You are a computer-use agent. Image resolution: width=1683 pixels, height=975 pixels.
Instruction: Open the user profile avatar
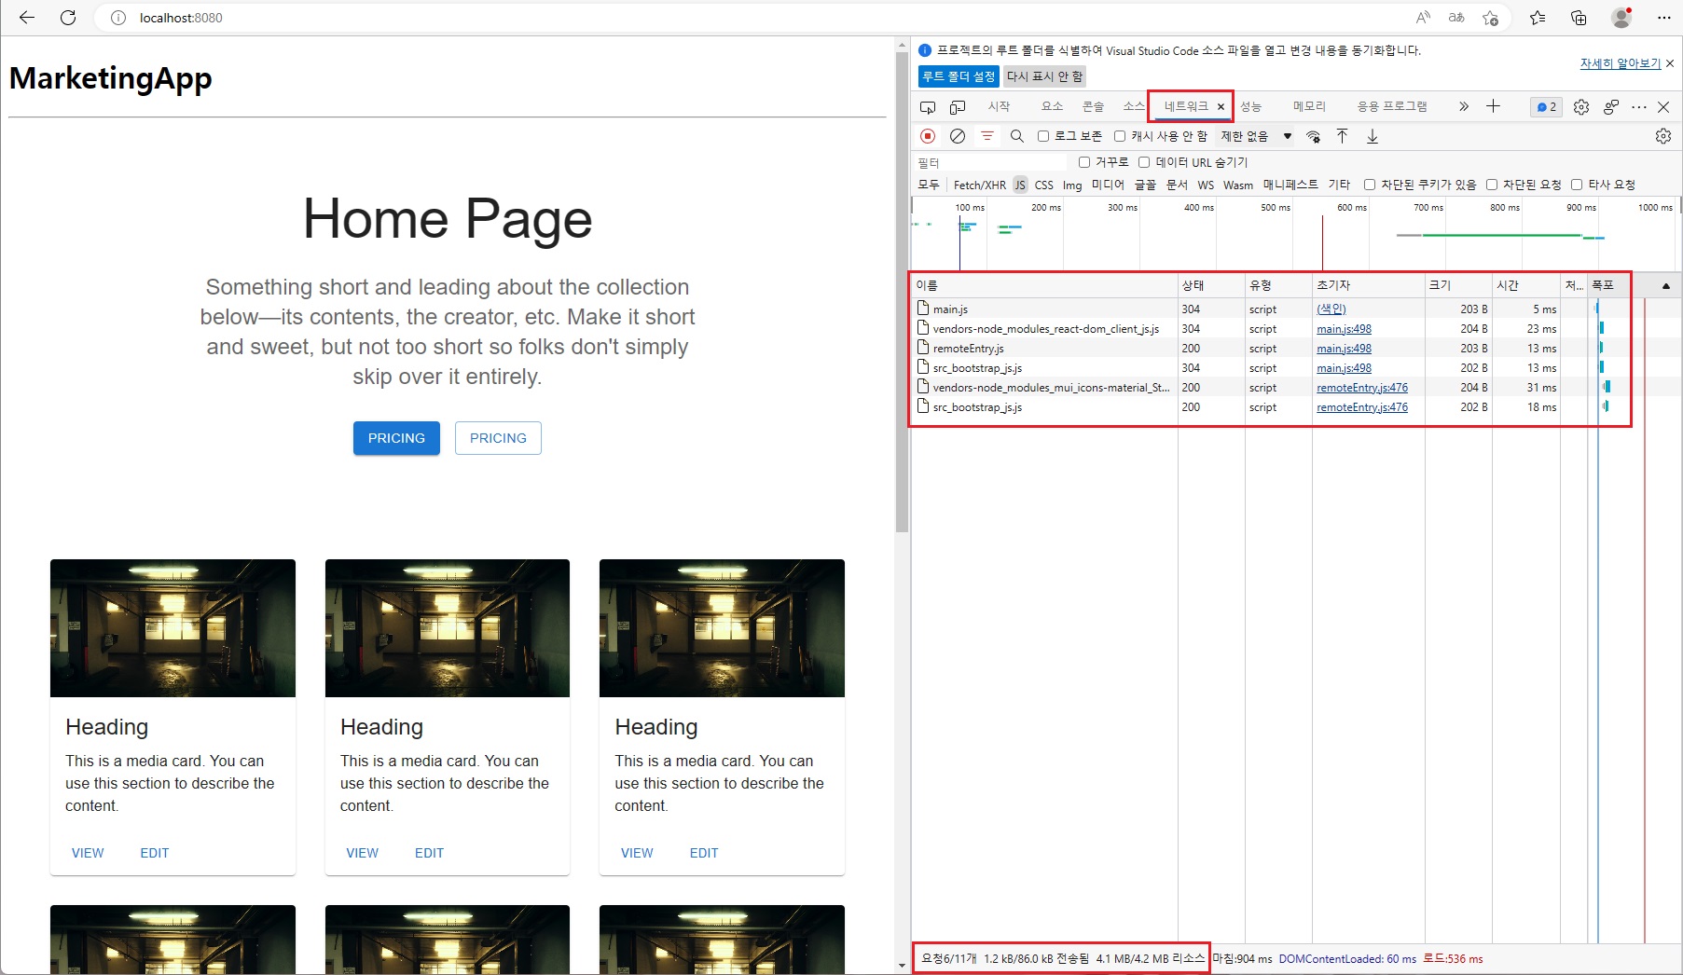pos(1621,18)
